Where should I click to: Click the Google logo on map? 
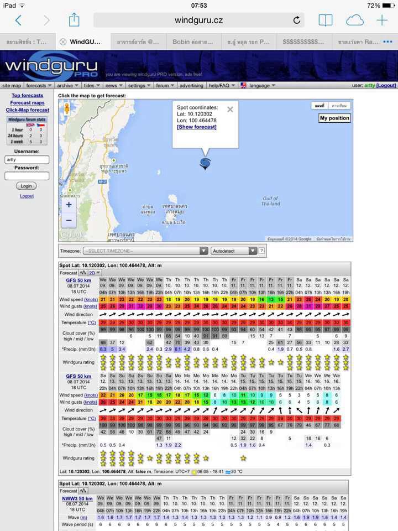coord(72,235)
